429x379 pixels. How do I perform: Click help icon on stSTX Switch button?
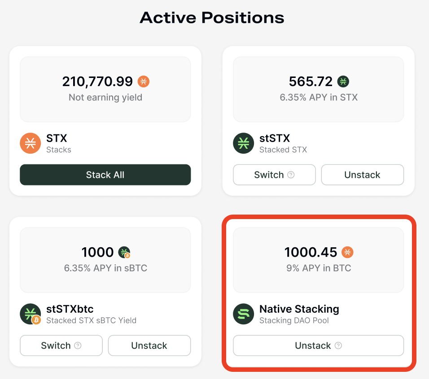291,175
